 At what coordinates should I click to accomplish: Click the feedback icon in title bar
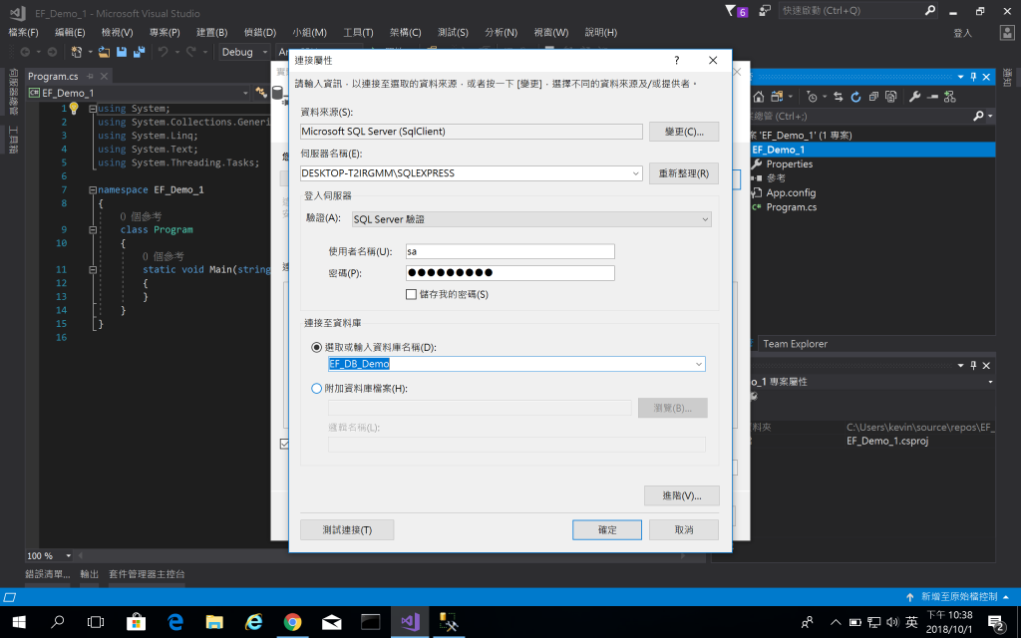click(x=765, y=10)
